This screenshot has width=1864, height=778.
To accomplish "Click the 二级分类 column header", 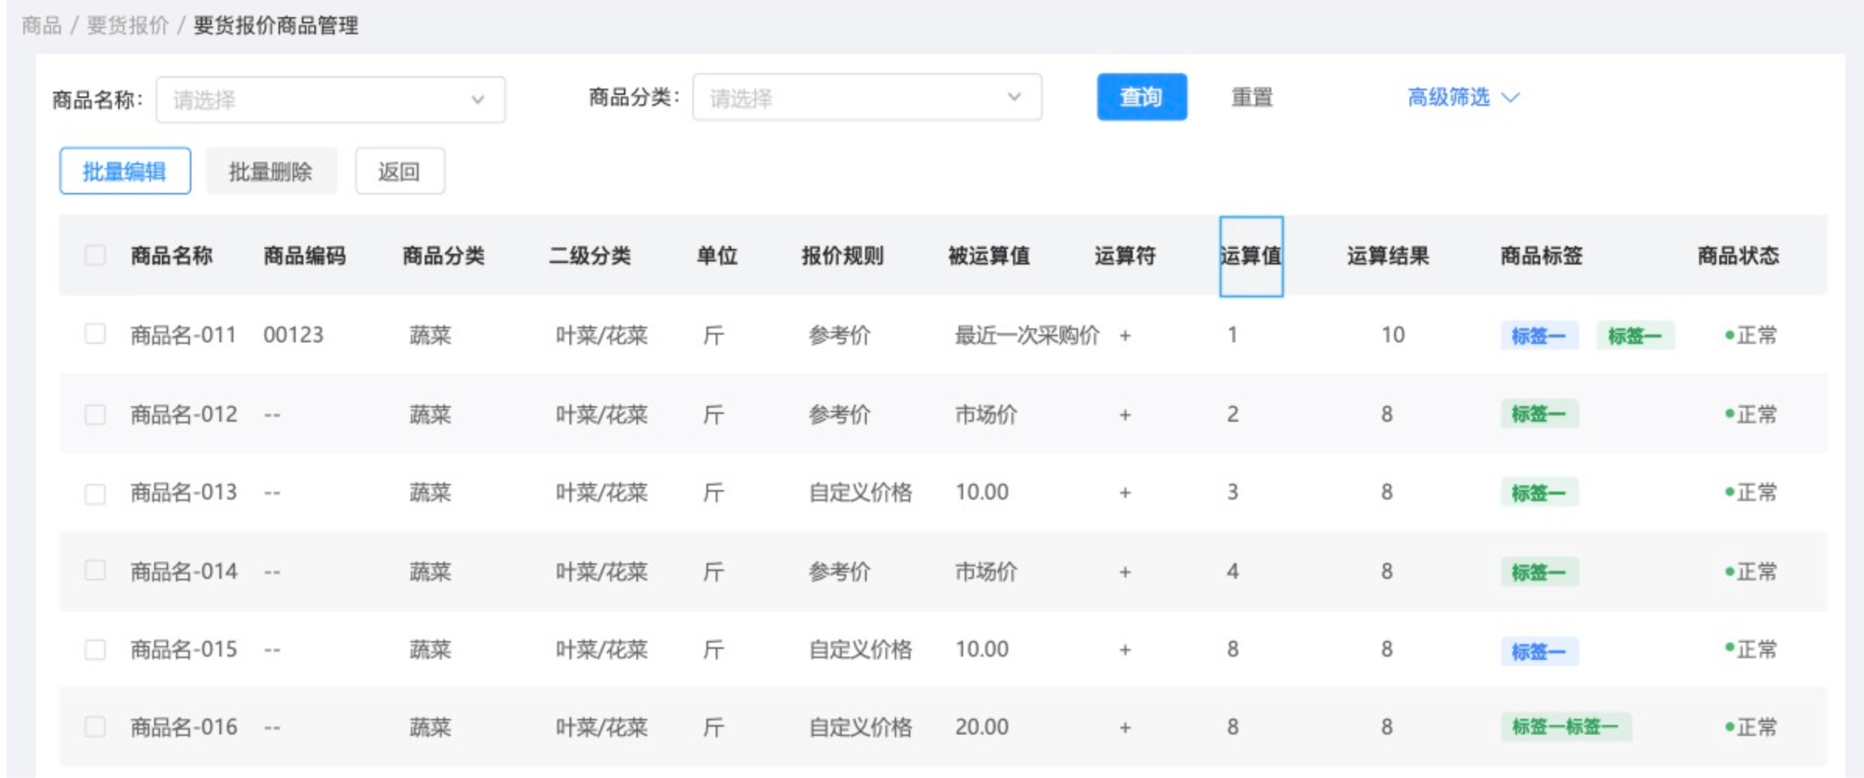I will 590,255.
